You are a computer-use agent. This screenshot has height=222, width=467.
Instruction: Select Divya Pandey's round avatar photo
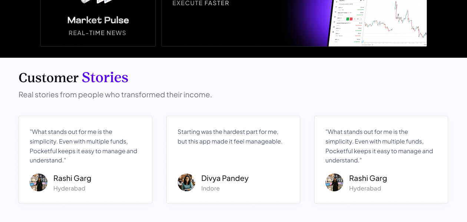186,182
